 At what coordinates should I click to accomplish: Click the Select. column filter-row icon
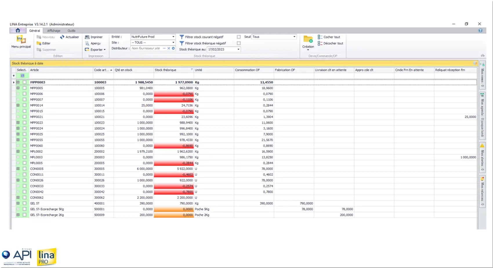point(22,76)
